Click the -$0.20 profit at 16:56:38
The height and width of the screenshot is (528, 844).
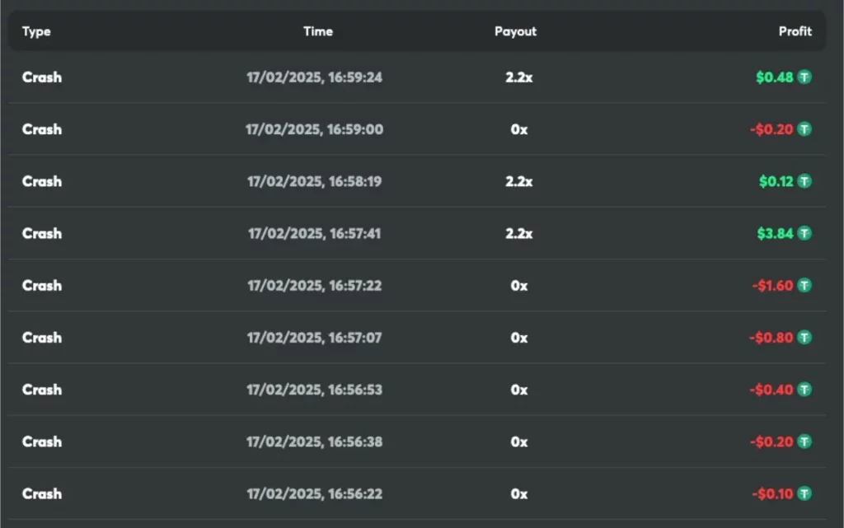coord(771,442)
